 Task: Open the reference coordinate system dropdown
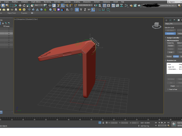(x=39, y=5)
